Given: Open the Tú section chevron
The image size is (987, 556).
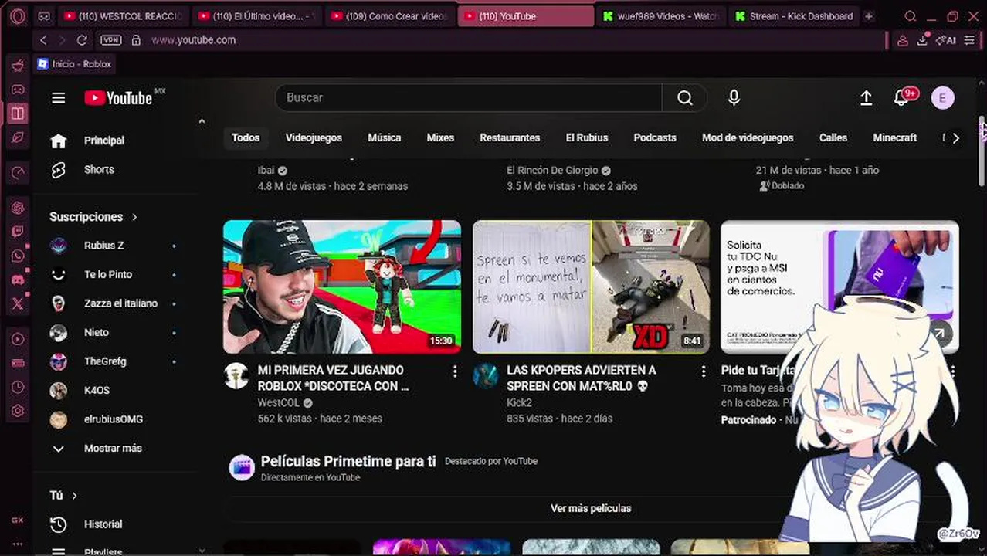Looking at the screenshot, I should pyautogui.click(x=75, y=495).
